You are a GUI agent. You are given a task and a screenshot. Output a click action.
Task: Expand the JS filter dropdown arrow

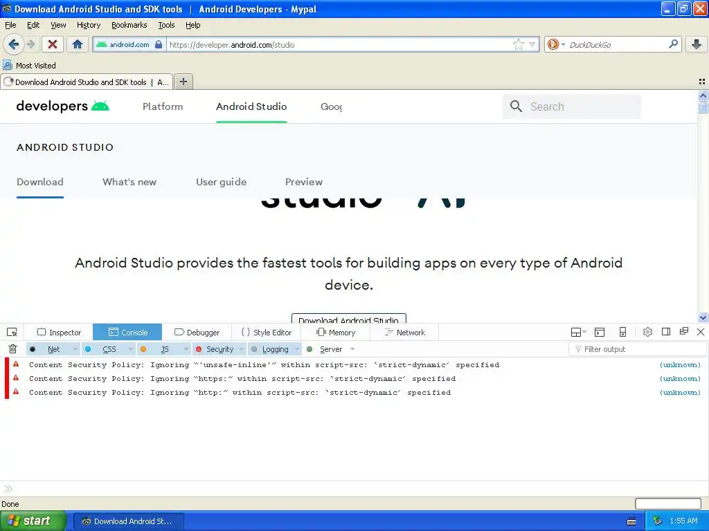(x=186, y=349)
